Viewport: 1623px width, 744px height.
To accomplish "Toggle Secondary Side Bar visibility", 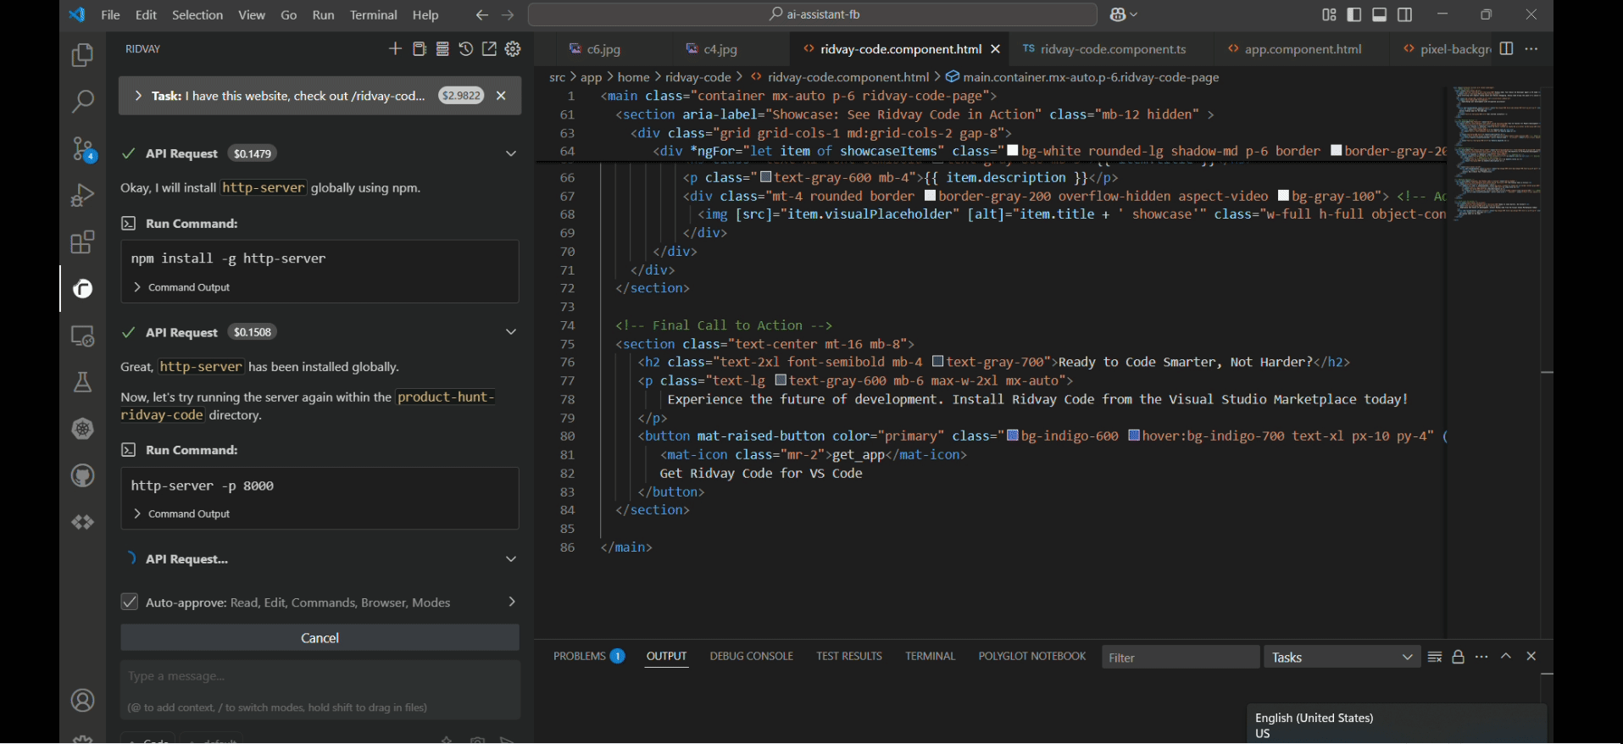I will click(x=1404, y=14).
